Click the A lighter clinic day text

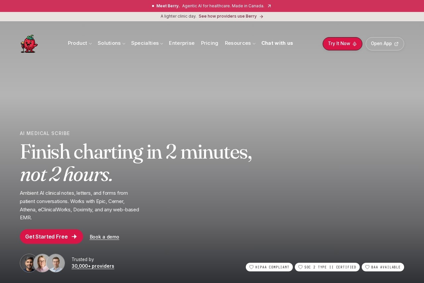coord(179,16)
